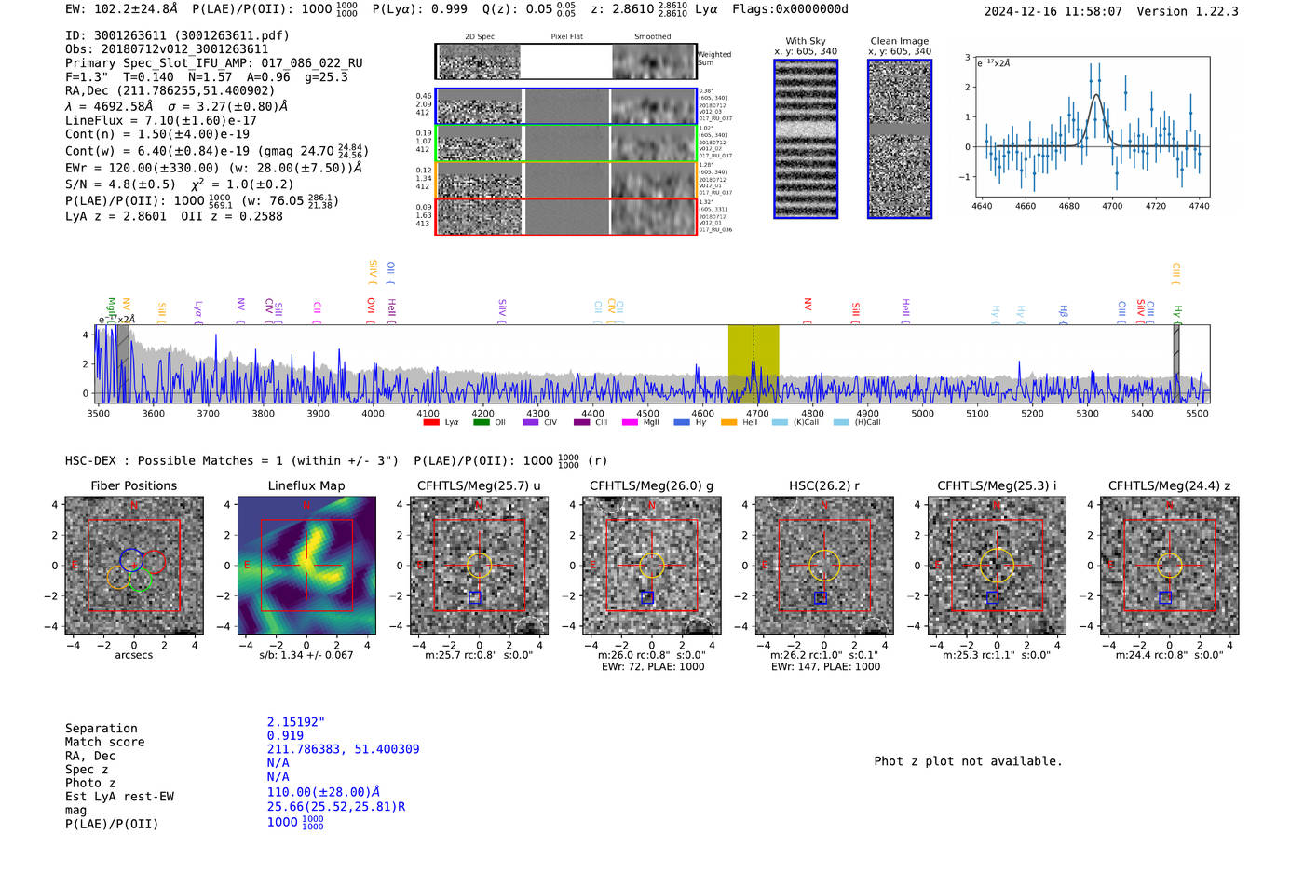Click the Est LyA rest-EW value 110.00(±28.00)Å

(x=323, y=792)
